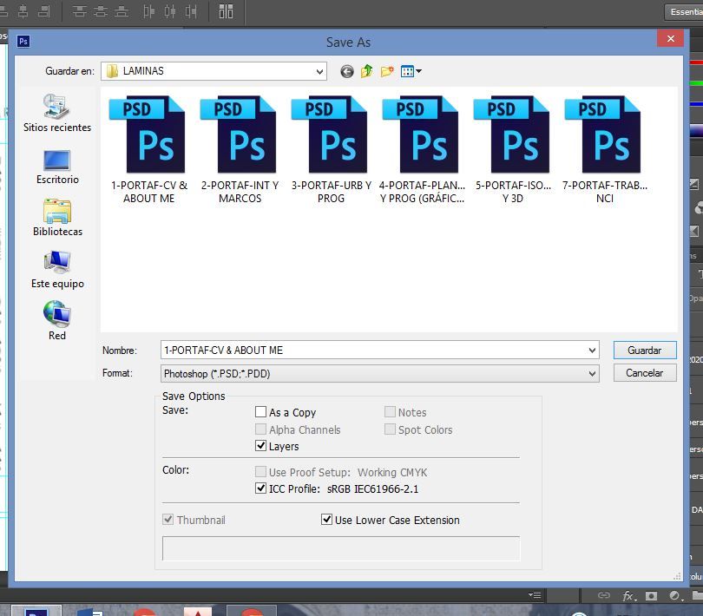Click Distribute horizontal centers icon
The image size is (703, 616).
[x=169, y=11]
